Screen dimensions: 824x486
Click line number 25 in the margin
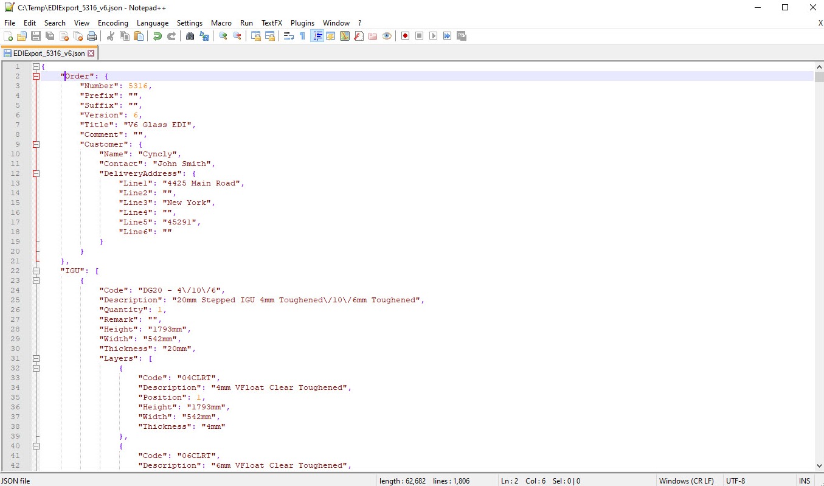(x=15, y=300)
